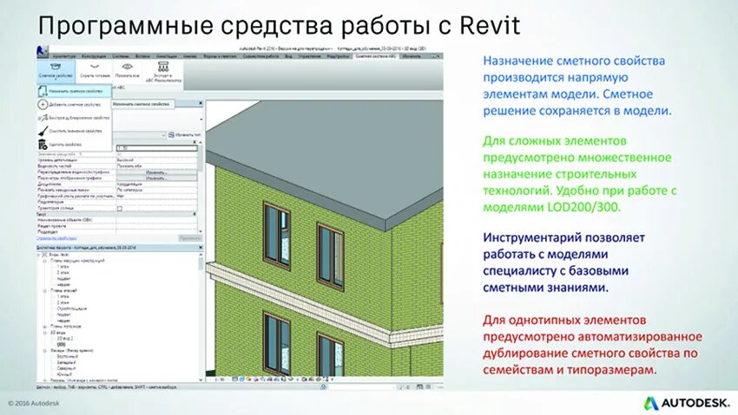The width and height of the screenshot is (738, 415).
Task: Click the Detail Level icon in view control bar
Action: click(x=235, y=379)
